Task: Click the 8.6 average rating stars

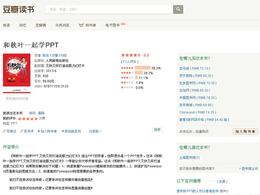Action: tap(131, 55)
